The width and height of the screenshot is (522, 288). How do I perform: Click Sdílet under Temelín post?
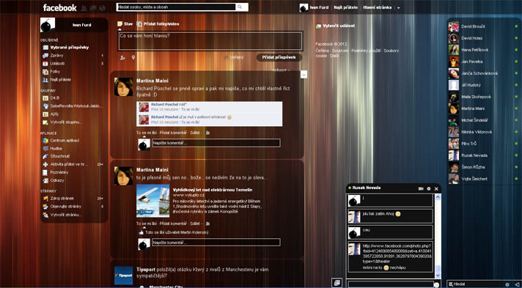195,224
